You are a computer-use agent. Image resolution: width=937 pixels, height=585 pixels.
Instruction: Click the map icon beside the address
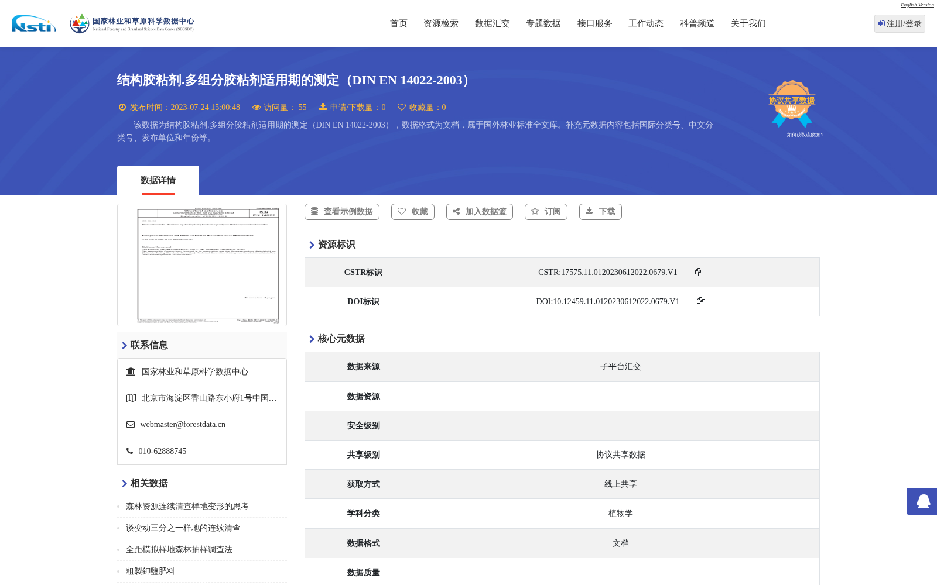131,398
